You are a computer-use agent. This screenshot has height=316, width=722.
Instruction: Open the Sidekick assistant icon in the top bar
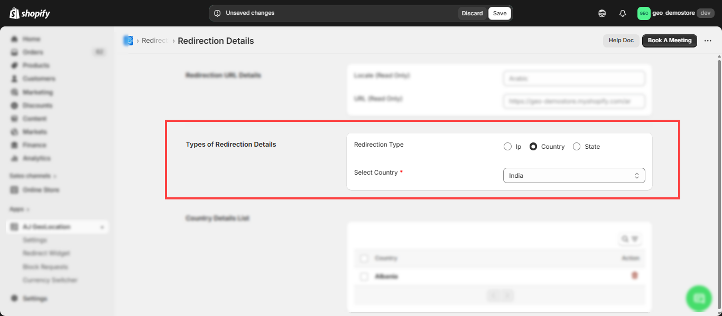coord(602,13)
